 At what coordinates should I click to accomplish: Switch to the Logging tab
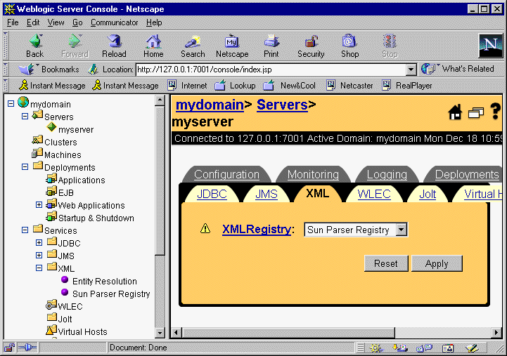pos(387,174)
